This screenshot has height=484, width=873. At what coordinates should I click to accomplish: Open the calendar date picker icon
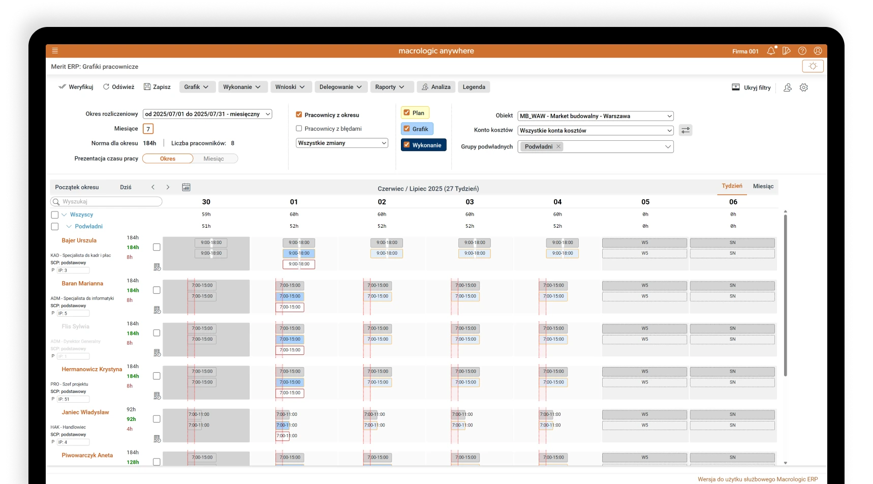click(x=186, y=187)
